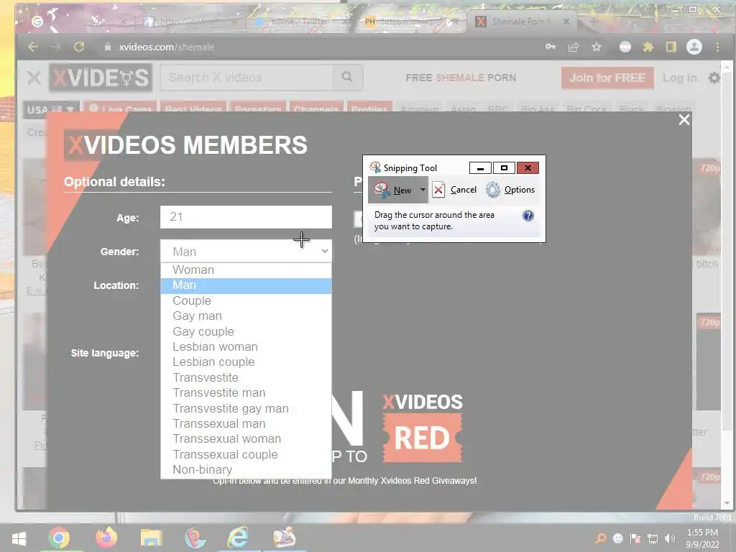Expand the New snip type arrow
The width and height of the screenshot is (736, 552).
pyautogui.click(x=423, y=190)
